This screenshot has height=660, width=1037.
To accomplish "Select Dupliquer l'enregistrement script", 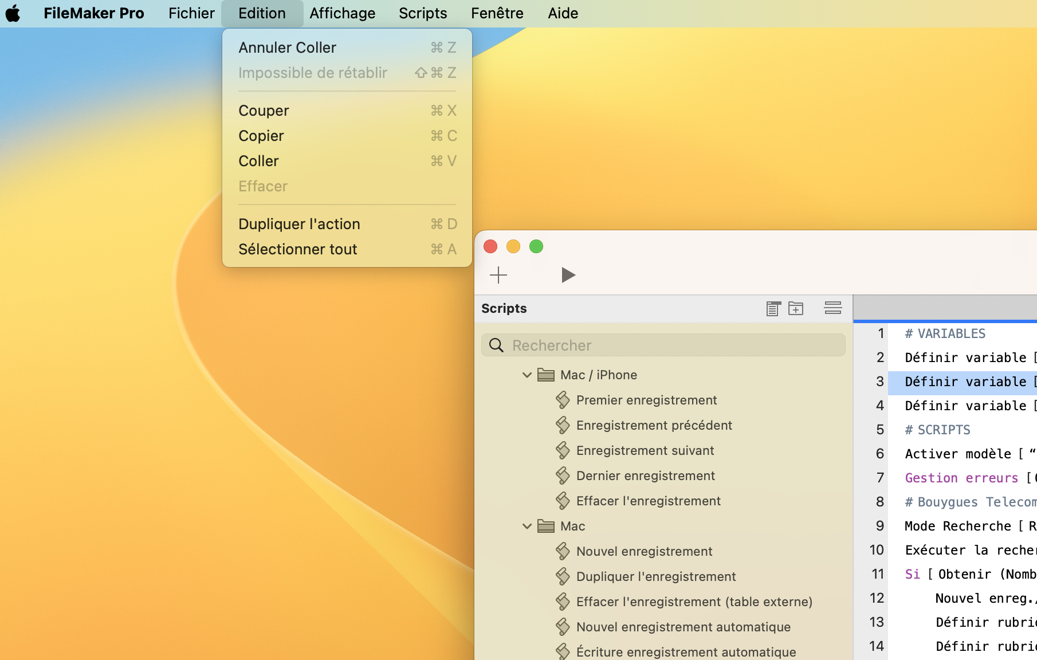I will click(656, 577).
